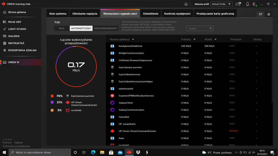
Task: Click 535 Kb/s download value
Action: [x=186, y=46]
